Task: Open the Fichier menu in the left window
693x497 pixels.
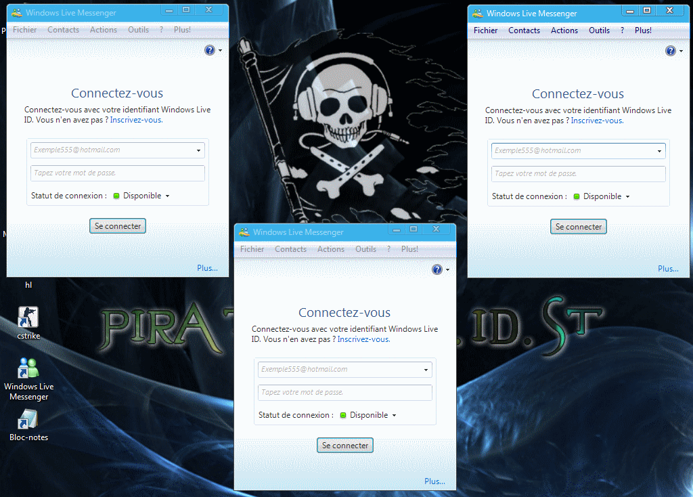Action: point(25,30)
